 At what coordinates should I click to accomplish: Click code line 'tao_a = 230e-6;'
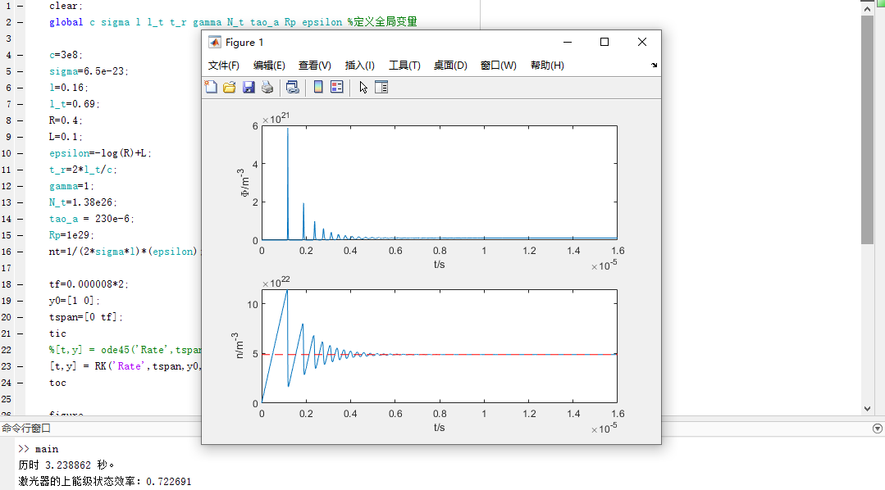coord(91,219)
